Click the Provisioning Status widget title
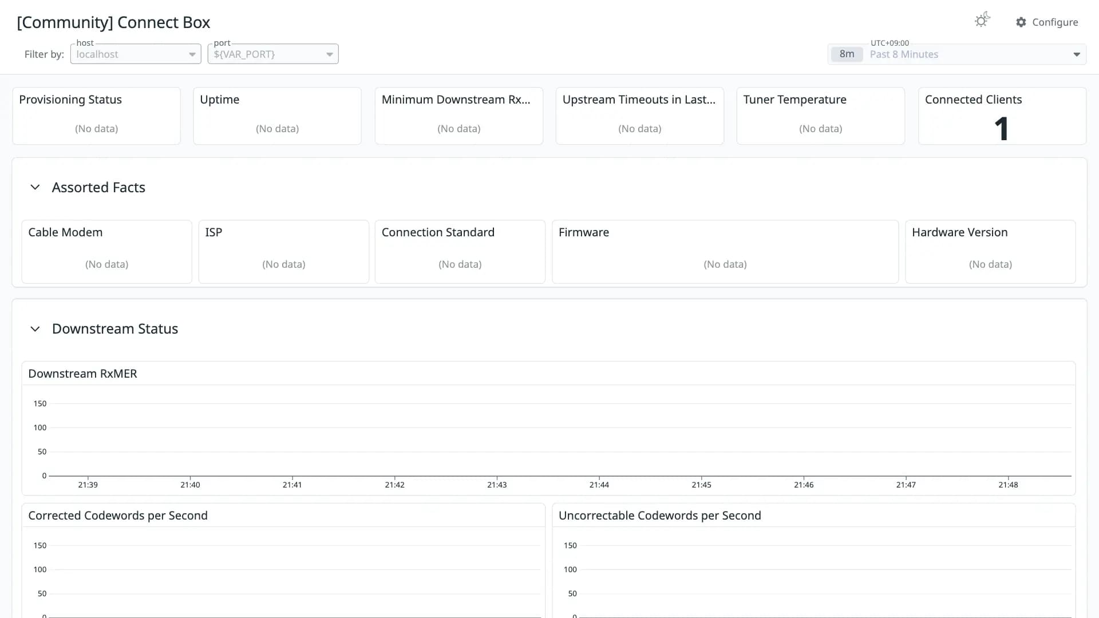Viewport: 1099px width, 618px height. (70, 100)
